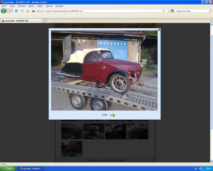This screenshot has width=213, height=171.
Task: Open the Nápověda menu
Action: (x=59, y=6)
